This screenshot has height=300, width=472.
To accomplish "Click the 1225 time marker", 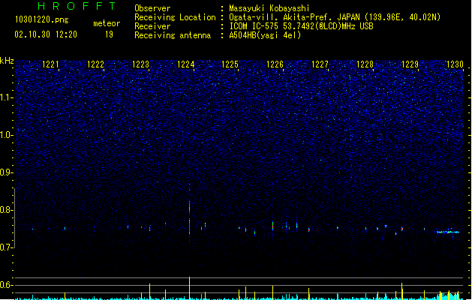I will point(230,64).
